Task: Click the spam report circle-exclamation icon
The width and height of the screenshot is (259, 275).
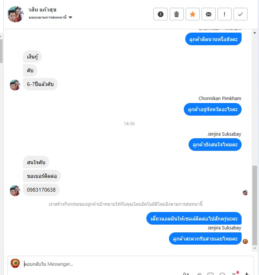Action: 160,14
